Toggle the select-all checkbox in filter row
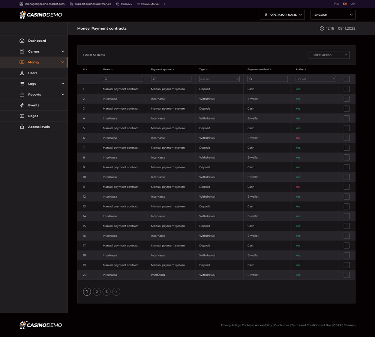Screen dimensions: 375x337 click(346, 79)
